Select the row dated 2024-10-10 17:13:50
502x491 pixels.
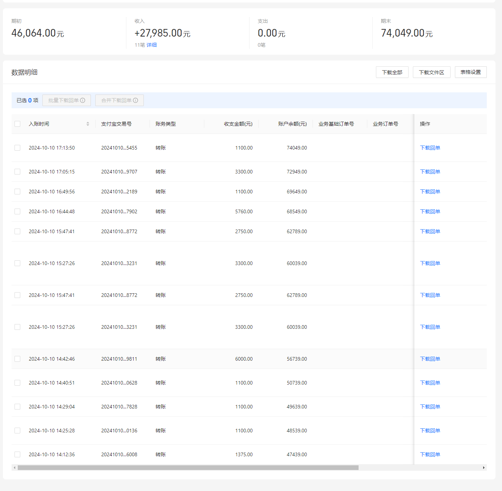pyautogui.click(x=17, y=148)
